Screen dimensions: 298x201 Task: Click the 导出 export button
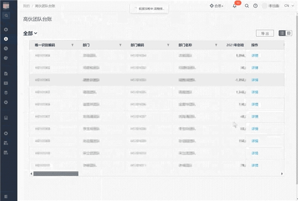point(265,33)
